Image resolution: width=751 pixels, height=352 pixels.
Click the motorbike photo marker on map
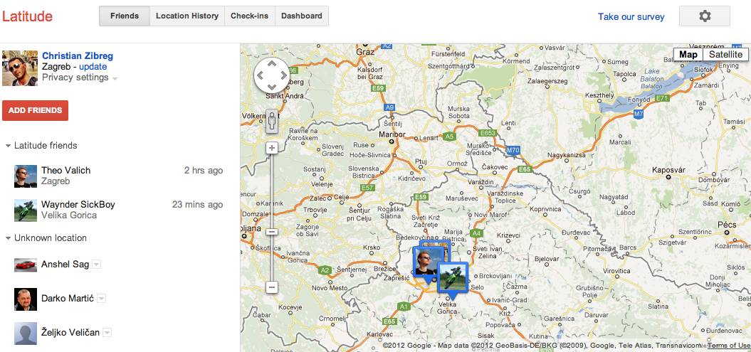click(451, 277)
